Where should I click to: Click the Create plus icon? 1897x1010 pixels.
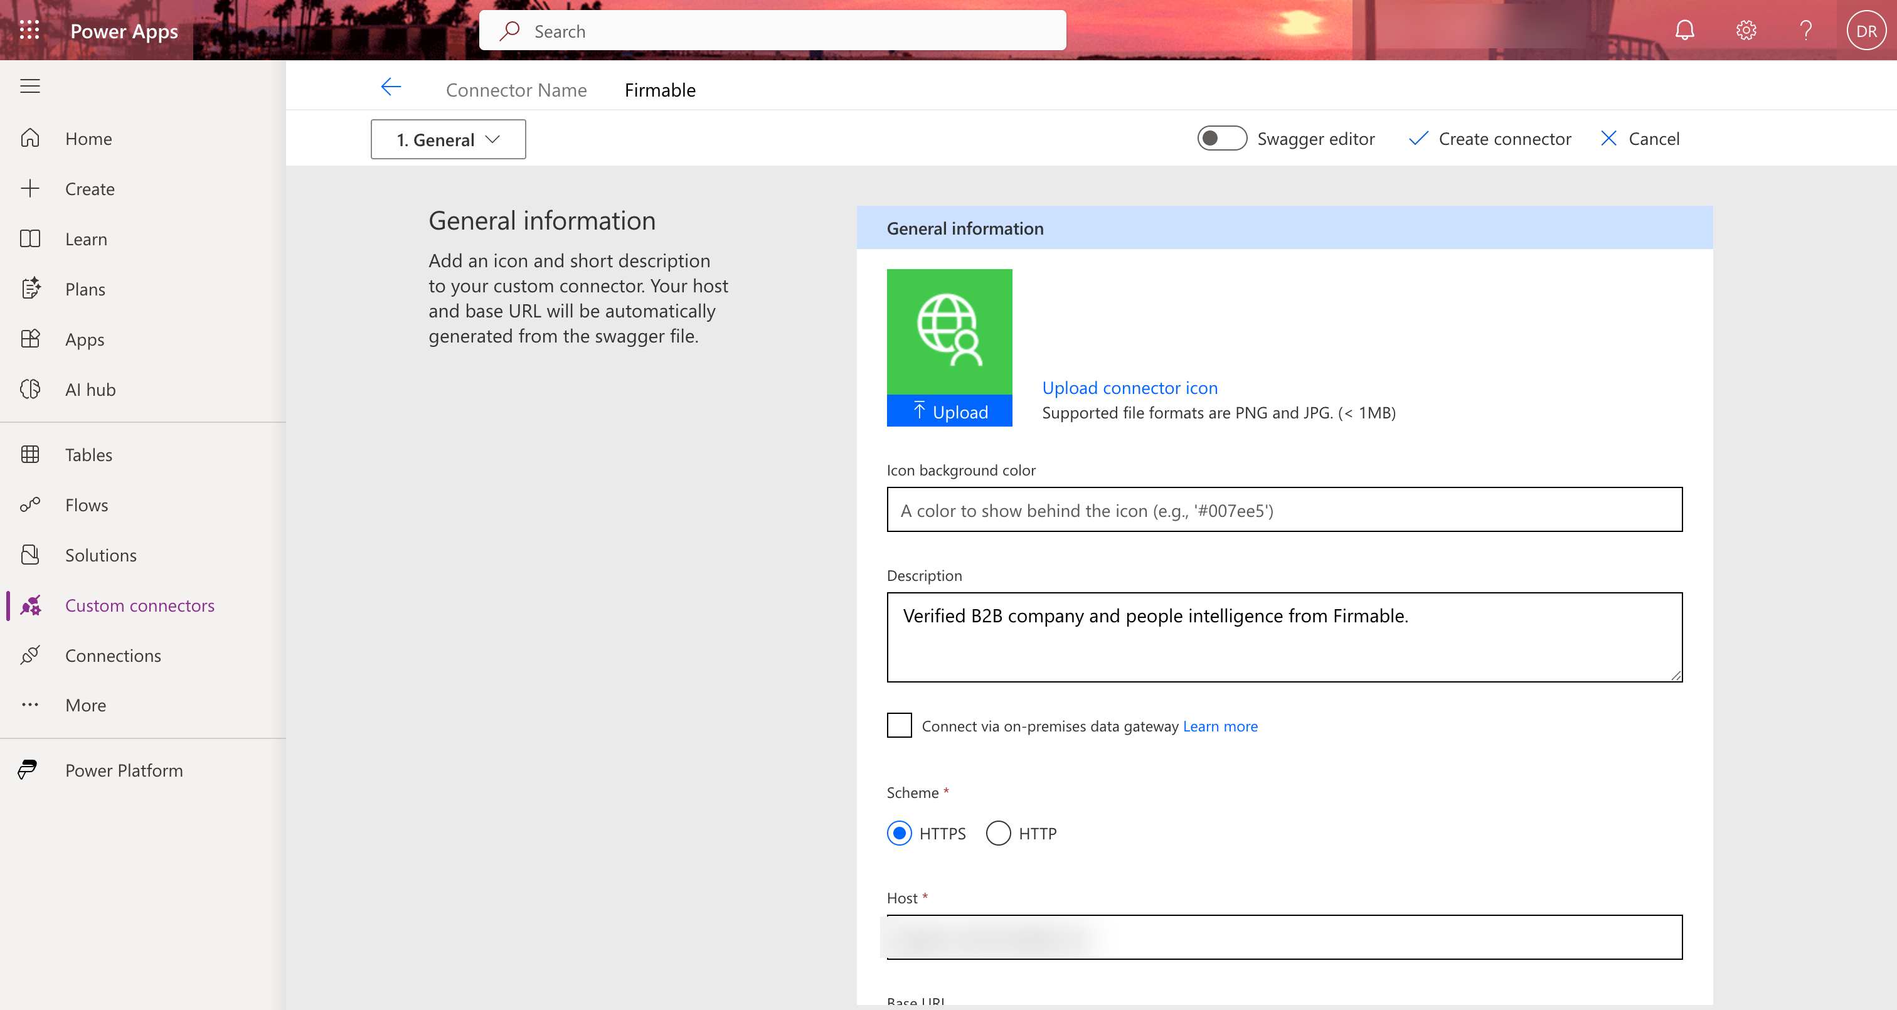[30, 189]
